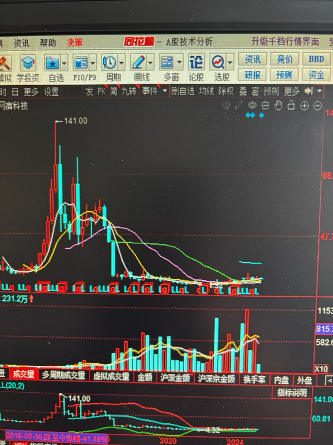The width and height of the screenshot is (333, 445).
Task: Toggle the 简 simplified view option
Action: 114,91
